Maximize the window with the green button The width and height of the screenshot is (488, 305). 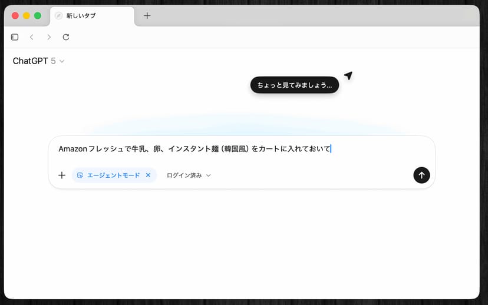click(38, 16)
